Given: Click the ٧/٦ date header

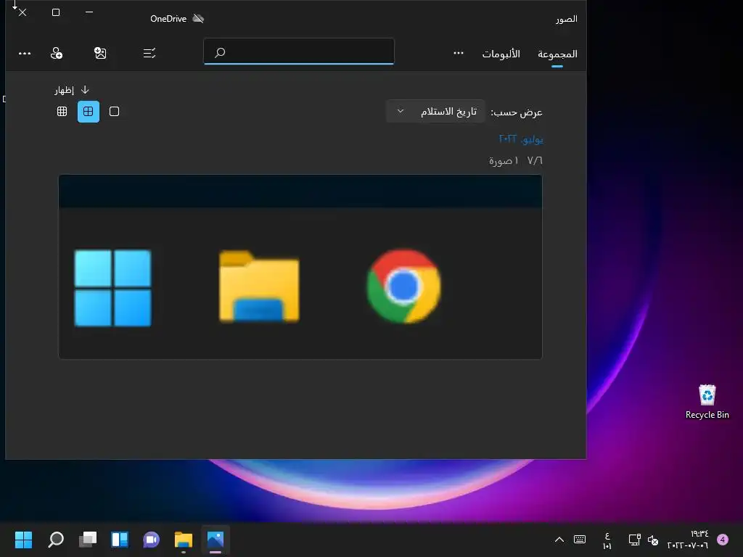Looking at the screenshot, I should 535,160.
